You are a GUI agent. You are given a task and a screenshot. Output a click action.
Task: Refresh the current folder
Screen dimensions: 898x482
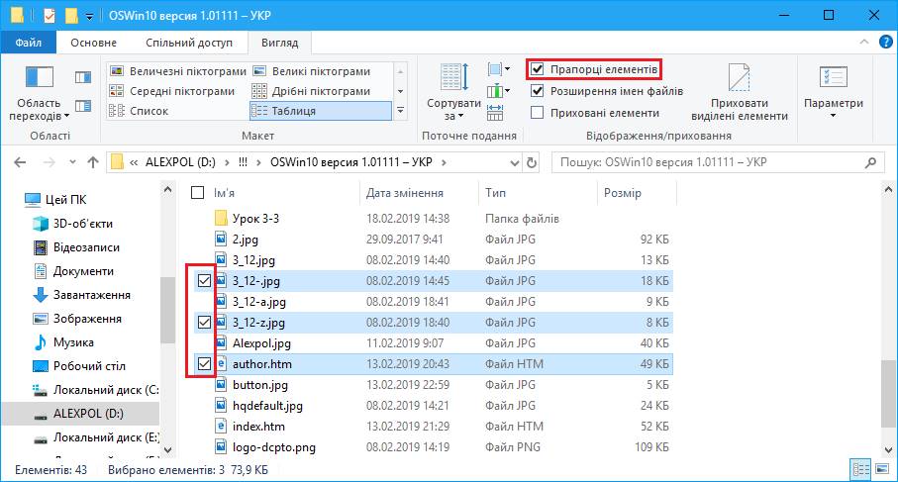[x=532, y=163]
